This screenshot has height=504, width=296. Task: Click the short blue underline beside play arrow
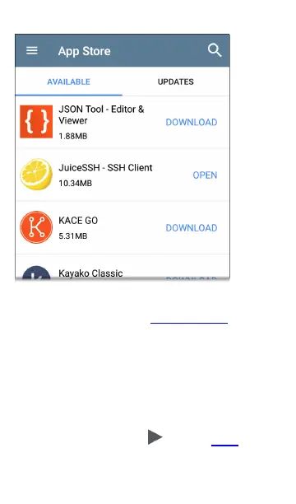(224, 446)
